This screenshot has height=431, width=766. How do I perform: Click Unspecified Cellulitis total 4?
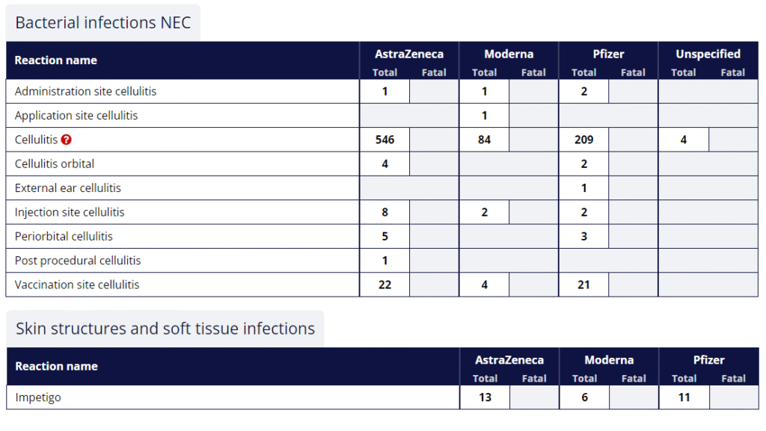[x=684, y=140]
